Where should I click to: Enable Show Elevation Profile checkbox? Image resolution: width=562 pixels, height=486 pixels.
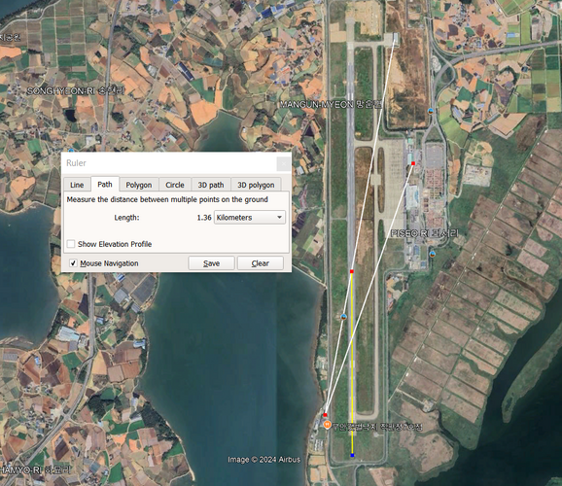click(71, 244)
